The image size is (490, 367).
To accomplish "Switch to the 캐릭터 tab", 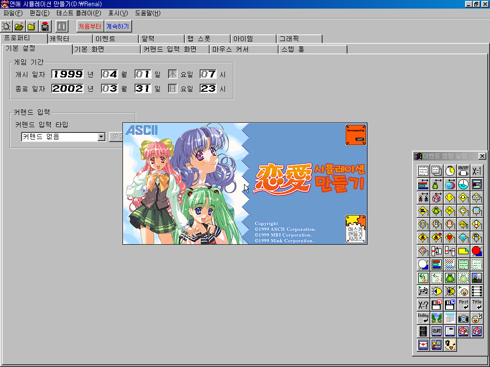I will coord(70,39).
